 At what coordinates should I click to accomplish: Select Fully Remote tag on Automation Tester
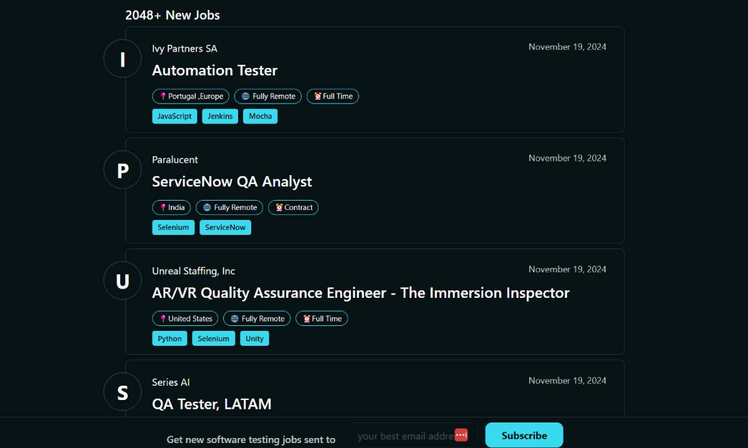pos(268,96)
